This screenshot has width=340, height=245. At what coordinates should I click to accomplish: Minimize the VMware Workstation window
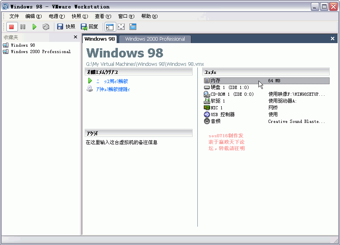point(315,7)
